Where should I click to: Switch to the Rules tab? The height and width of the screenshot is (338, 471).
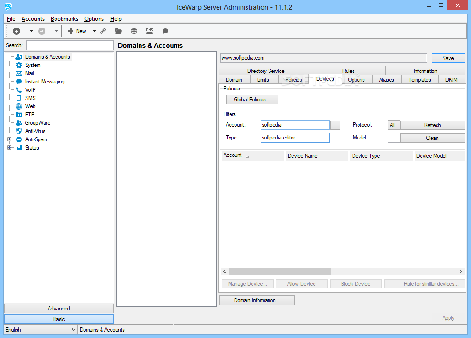pos(348,71)
